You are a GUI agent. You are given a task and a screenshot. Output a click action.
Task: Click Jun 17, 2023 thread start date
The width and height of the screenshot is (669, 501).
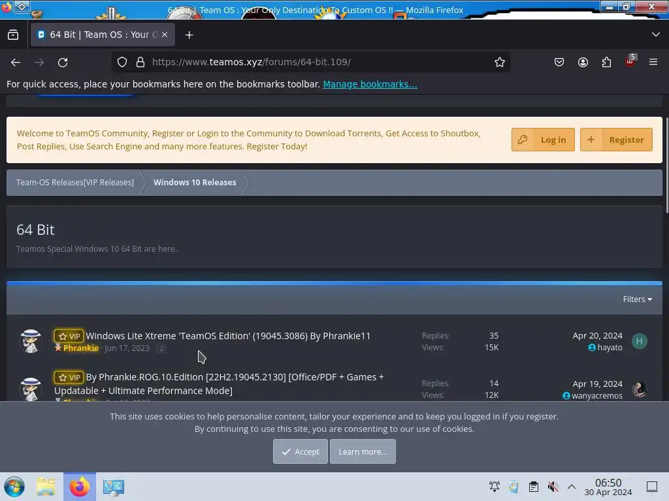click(127, 348)
